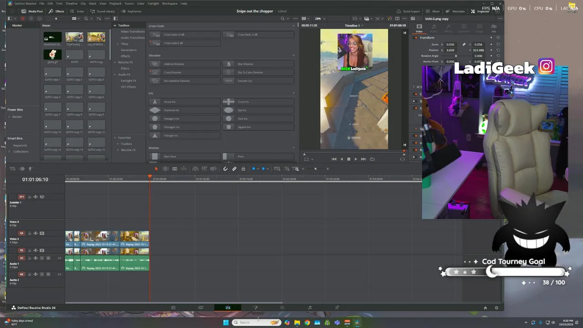Collapse the Audio FX category

click(115, 75)
